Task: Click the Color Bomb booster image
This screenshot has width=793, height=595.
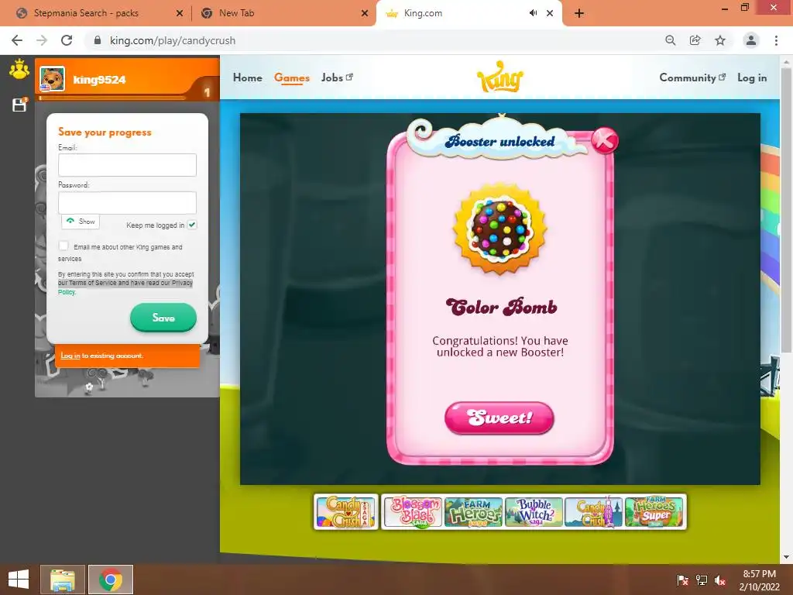Action: 499,229
